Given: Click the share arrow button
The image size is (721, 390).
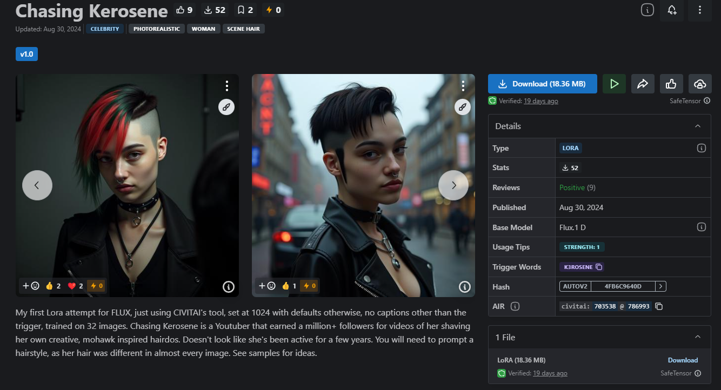Looking at the screenshot, I should 643,84.
